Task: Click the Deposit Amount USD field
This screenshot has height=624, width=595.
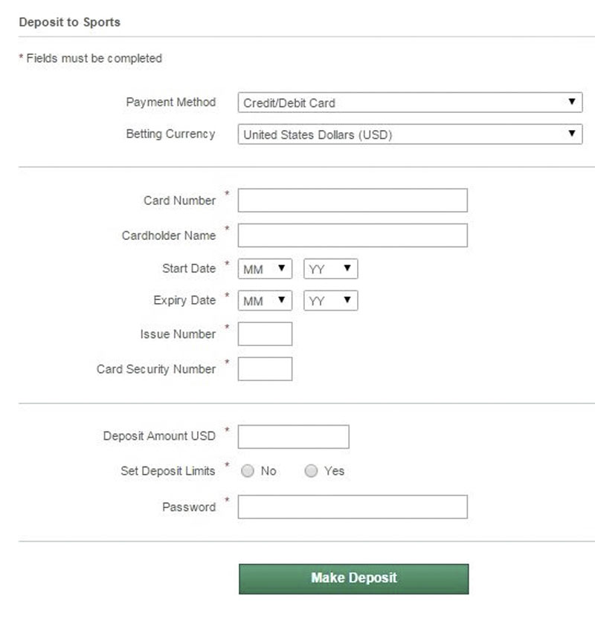Action: (x=293, y=437)
